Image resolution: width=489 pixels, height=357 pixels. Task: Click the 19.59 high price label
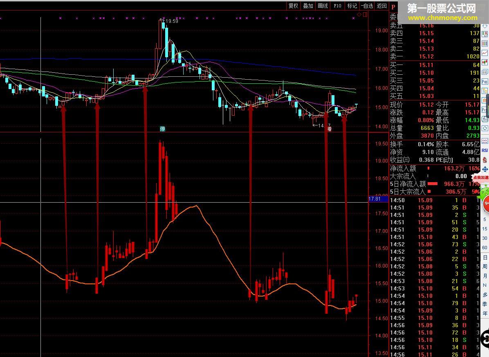coord(172,21)
